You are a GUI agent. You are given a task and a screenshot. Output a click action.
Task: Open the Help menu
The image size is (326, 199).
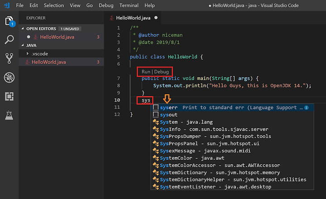[x=149, y=5]
